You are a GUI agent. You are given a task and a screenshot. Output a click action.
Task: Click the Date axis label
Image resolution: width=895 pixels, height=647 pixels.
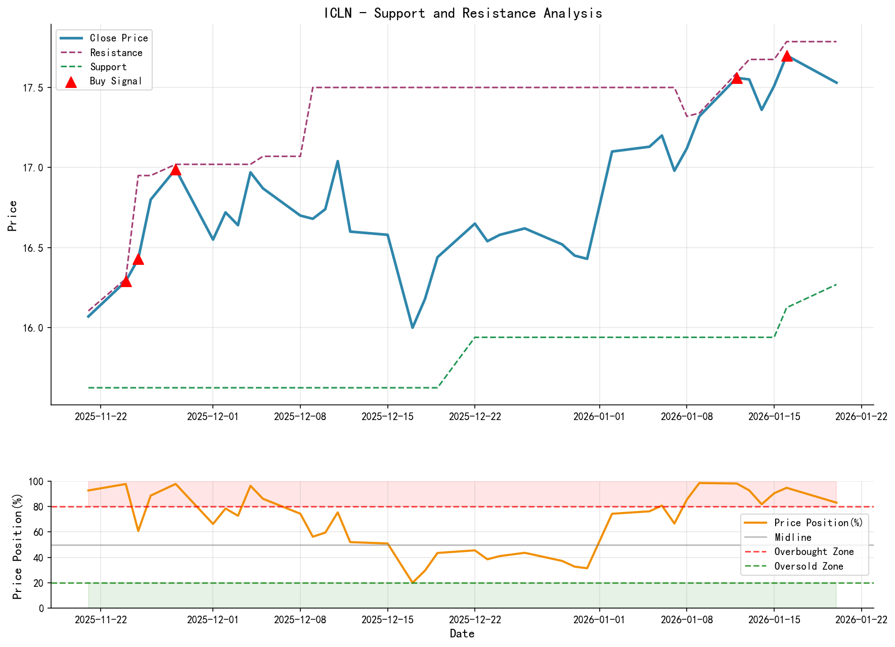[x=463, y=633]
